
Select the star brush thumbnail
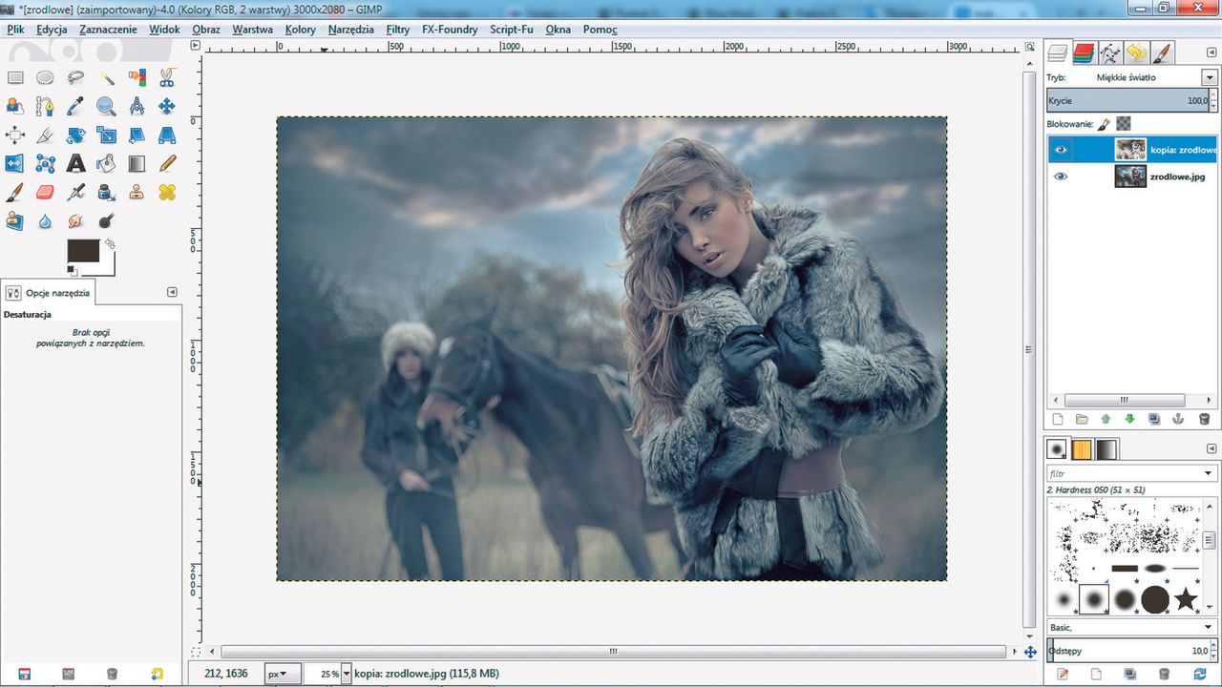point(1186,599)
